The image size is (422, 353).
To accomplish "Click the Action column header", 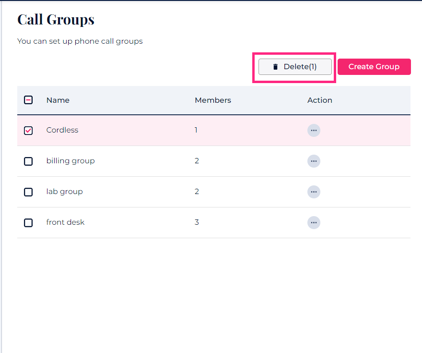I will coord(319,100).
